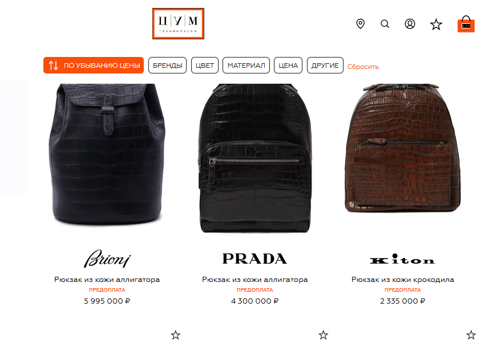The image size is (497, 344).
Task: Open the store locations pin icon
Action: [x=361, y=24]
